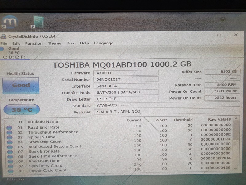Click the scroll down arrow of SMART list

[x=235, y=168]
